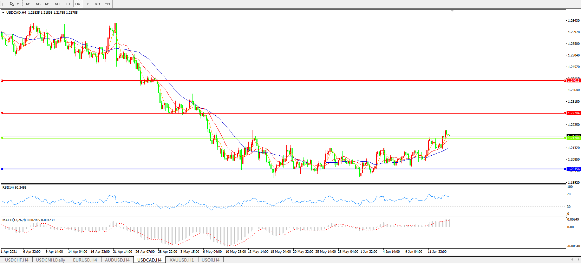Select the W1 weekly timeframe
The width and height of the screenshot is (581, 264).
point(98,4)
